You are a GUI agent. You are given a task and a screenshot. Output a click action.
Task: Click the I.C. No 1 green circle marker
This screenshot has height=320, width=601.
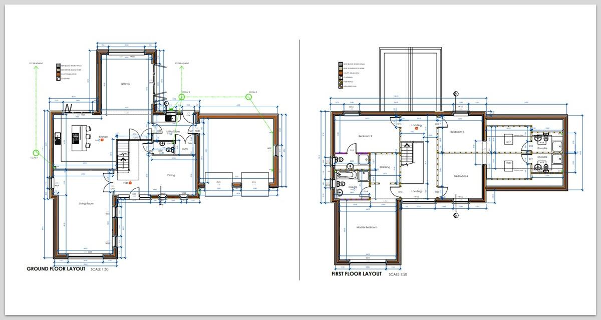[36, 152]
